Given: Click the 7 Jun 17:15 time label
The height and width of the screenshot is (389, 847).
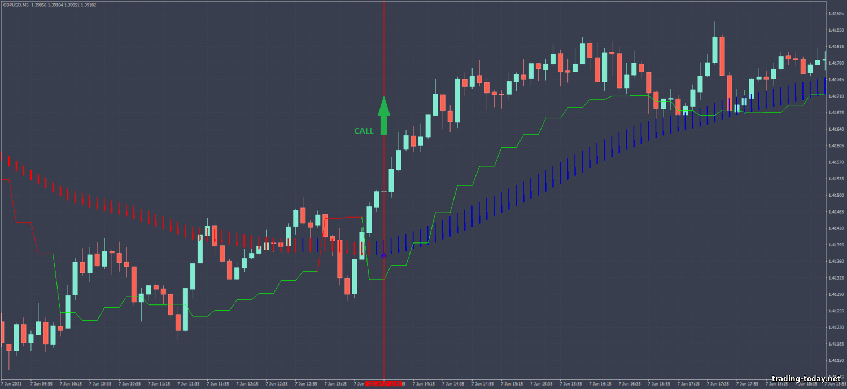Looking at the screenshot, I should coord(688,384).
